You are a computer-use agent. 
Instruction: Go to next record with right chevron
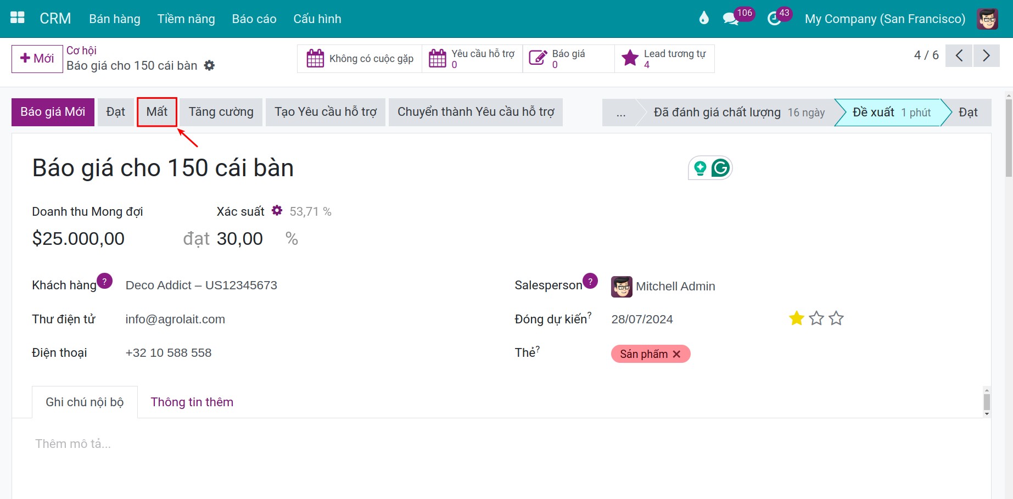tap(987, 55)
